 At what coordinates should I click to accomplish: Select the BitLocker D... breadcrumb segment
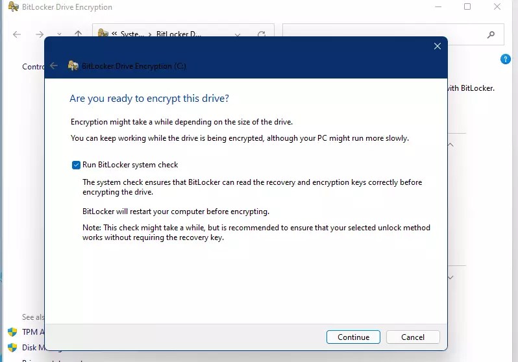click(x=179, y=34)
